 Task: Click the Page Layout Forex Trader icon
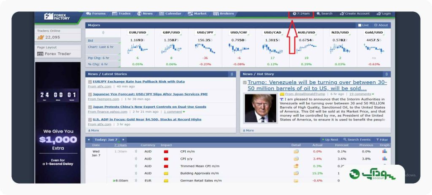[x=40, y=54]
